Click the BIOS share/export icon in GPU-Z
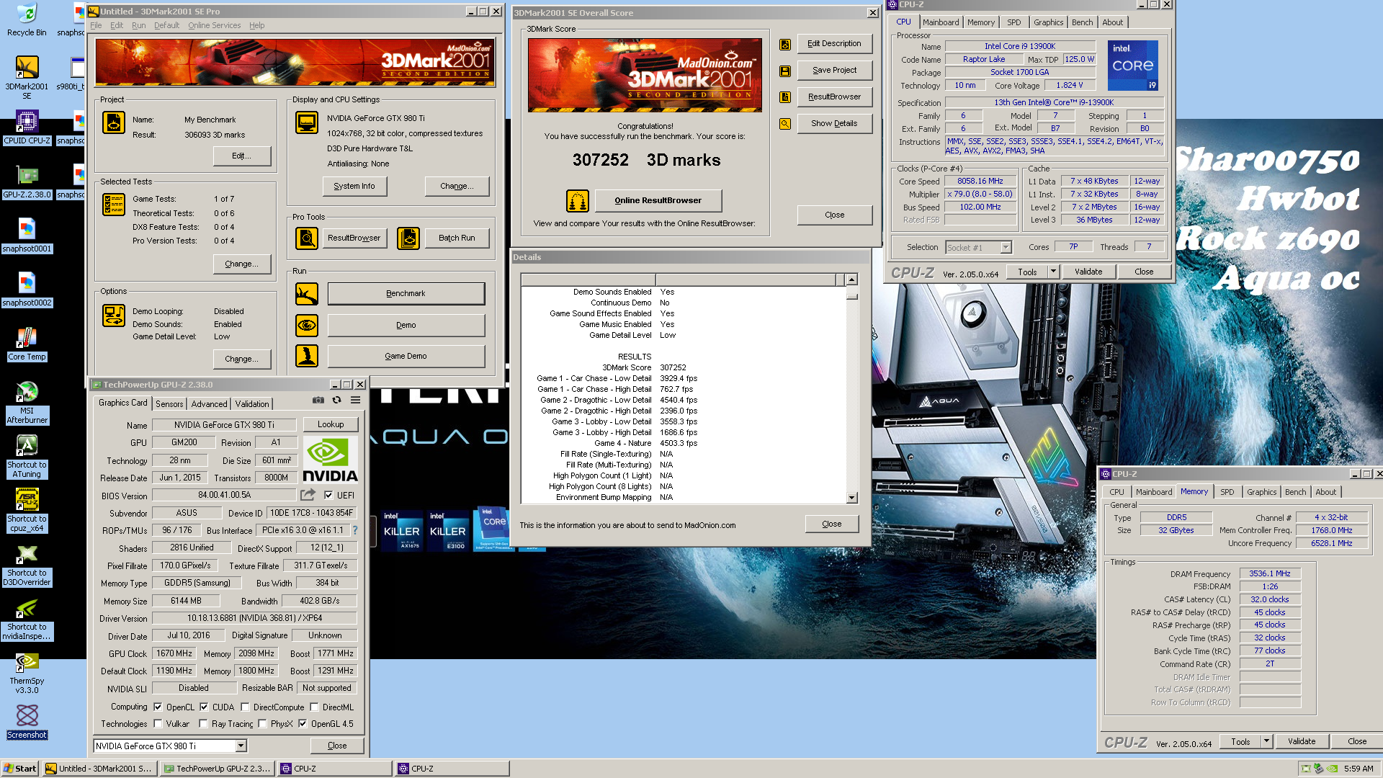The height and width of the screenshot is (778, 1383). 308,495
